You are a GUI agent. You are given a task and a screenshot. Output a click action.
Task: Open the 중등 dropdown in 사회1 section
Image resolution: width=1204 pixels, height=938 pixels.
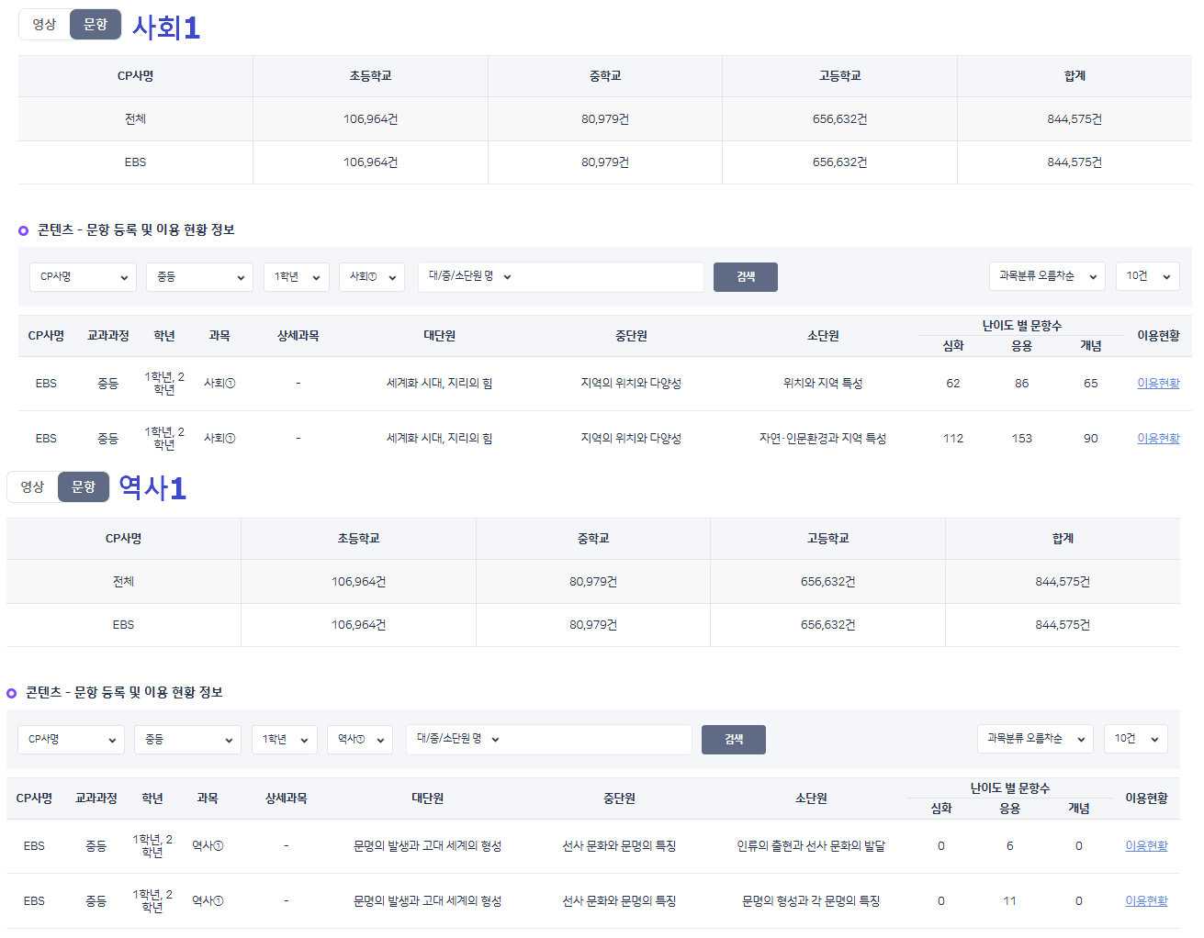point(199,277)
